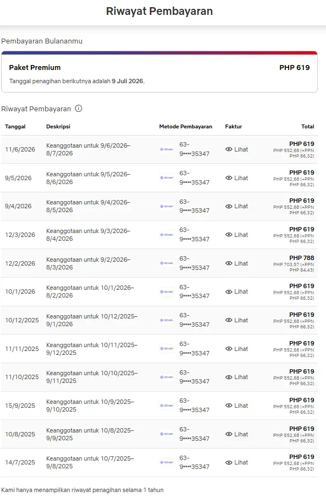Click the Tanggal column header
Viewport: 326px width, 497px height.
[15, 127]
